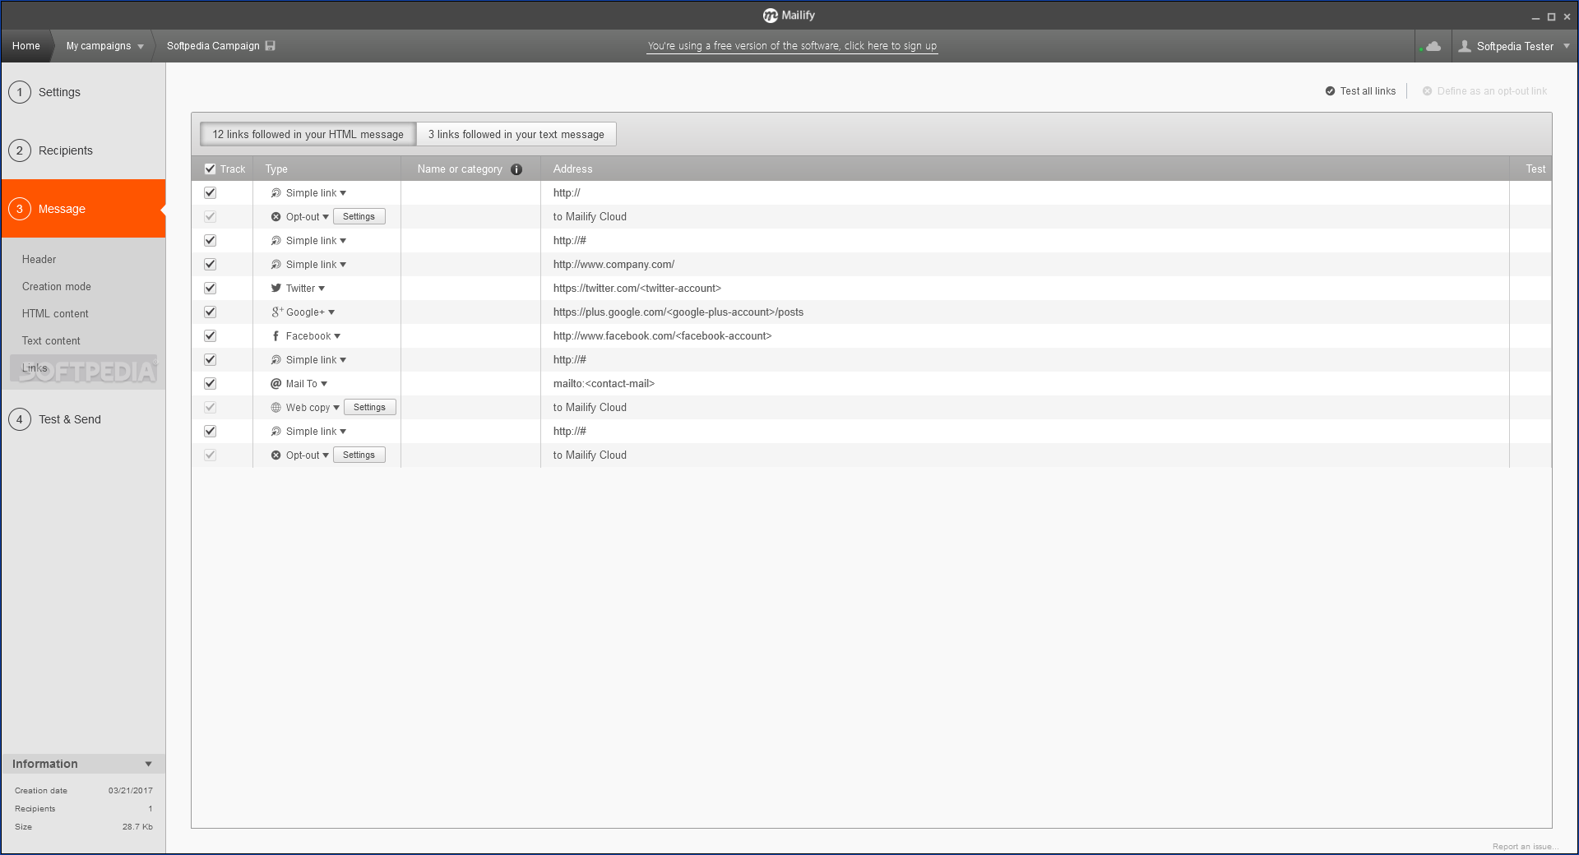
Task: Go to the Home tab
Action: point(26,46)
